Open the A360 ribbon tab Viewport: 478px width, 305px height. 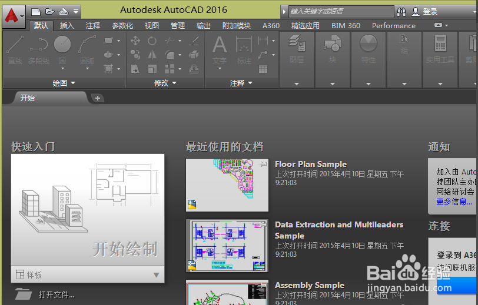pyautogui.click(x=271, y=26)
